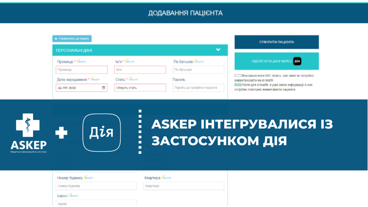Image resolution: width=368 pixels, height=207 pixels.
Task: Focus the Пароль input field
Action: tap(198, 88)
